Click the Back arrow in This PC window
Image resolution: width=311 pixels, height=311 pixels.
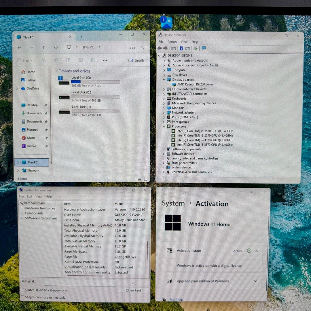(x=19, y=48)
